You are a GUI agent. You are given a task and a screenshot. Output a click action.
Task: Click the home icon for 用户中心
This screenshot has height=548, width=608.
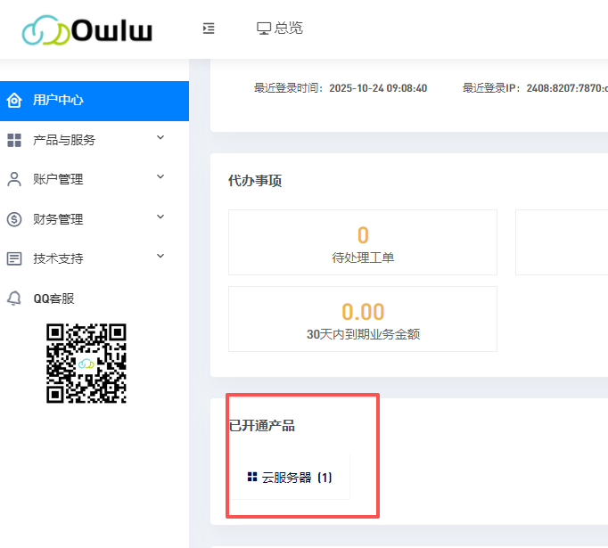[x=14, y=100]
